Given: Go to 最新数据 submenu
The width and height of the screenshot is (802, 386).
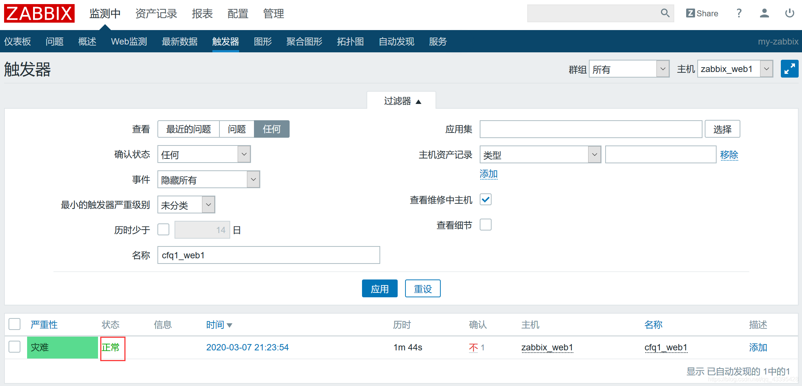Looking at the screenshot, I should 180,41.
